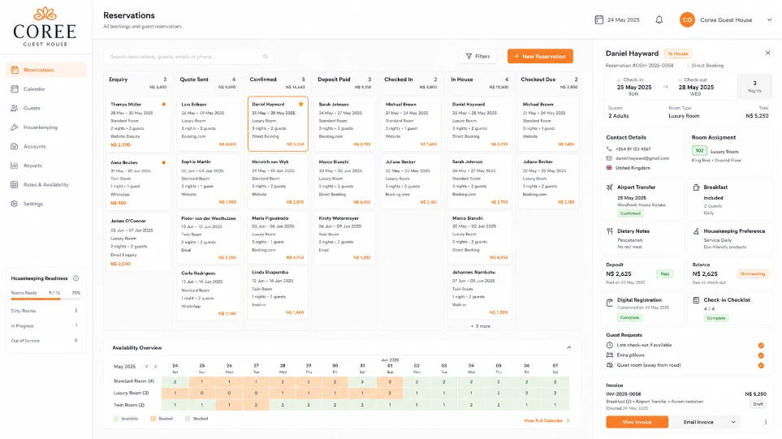Screen dimensions: 782x439
Task: Click the Blocked legend swatch
Action: click(188, 419)
